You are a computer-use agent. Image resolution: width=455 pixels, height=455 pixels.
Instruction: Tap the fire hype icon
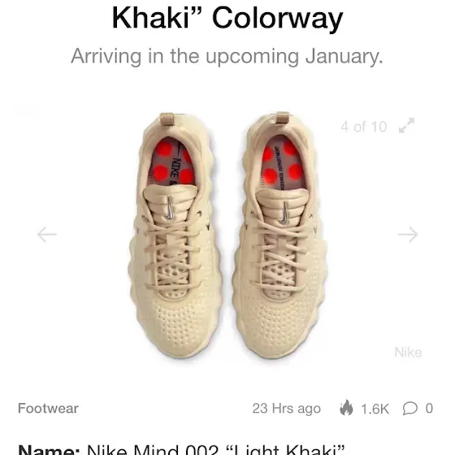(x=346, y=408)
